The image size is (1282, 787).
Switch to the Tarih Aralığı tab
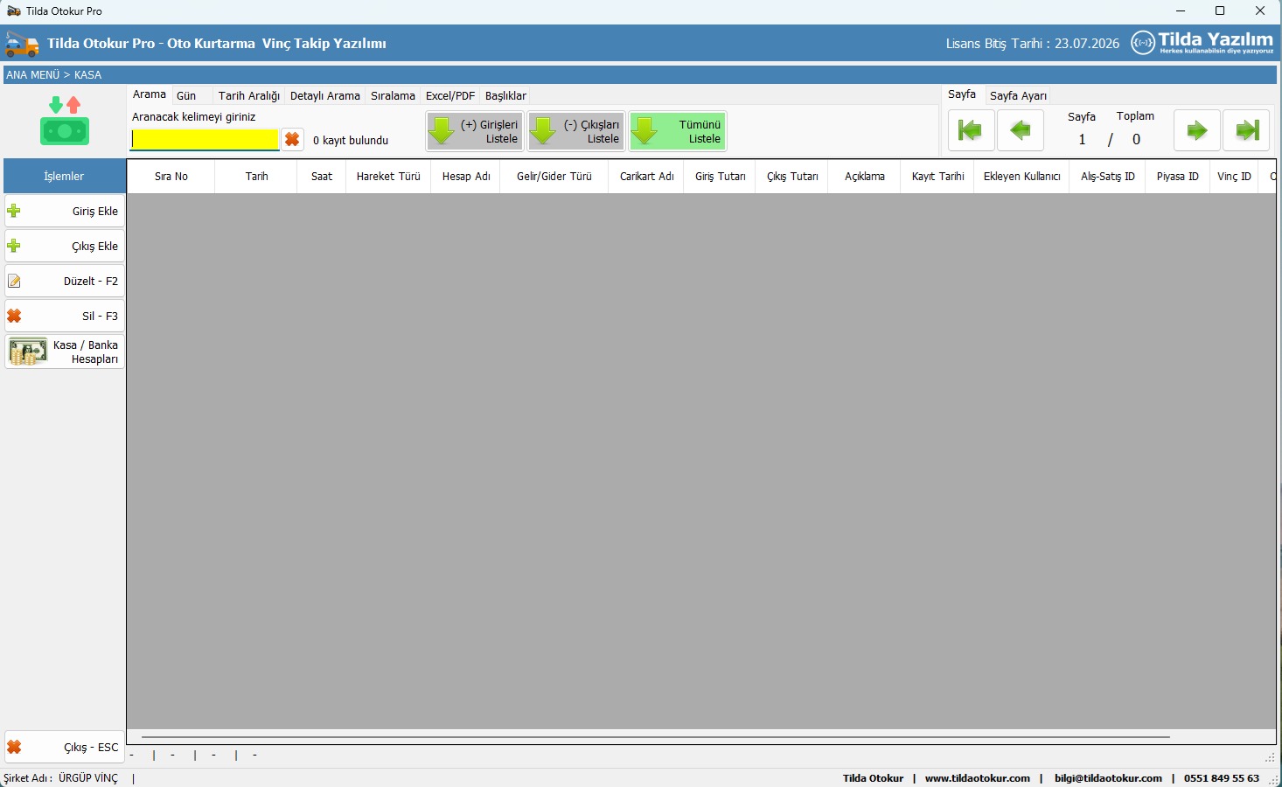click(249, 96)
